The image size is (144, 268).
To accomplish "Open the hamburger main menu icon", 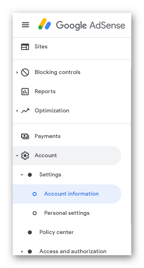I will [x=25, y=25].
